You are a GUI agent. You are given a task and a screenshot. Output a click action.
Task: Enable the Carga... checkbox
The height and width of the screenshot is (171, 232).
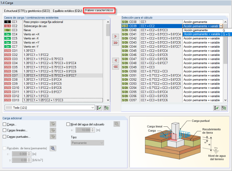pyautogui.click(x=5, y=124)
